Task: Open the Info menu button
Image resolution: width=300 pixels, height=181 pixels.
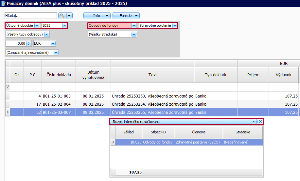Action: coord(97,16)
